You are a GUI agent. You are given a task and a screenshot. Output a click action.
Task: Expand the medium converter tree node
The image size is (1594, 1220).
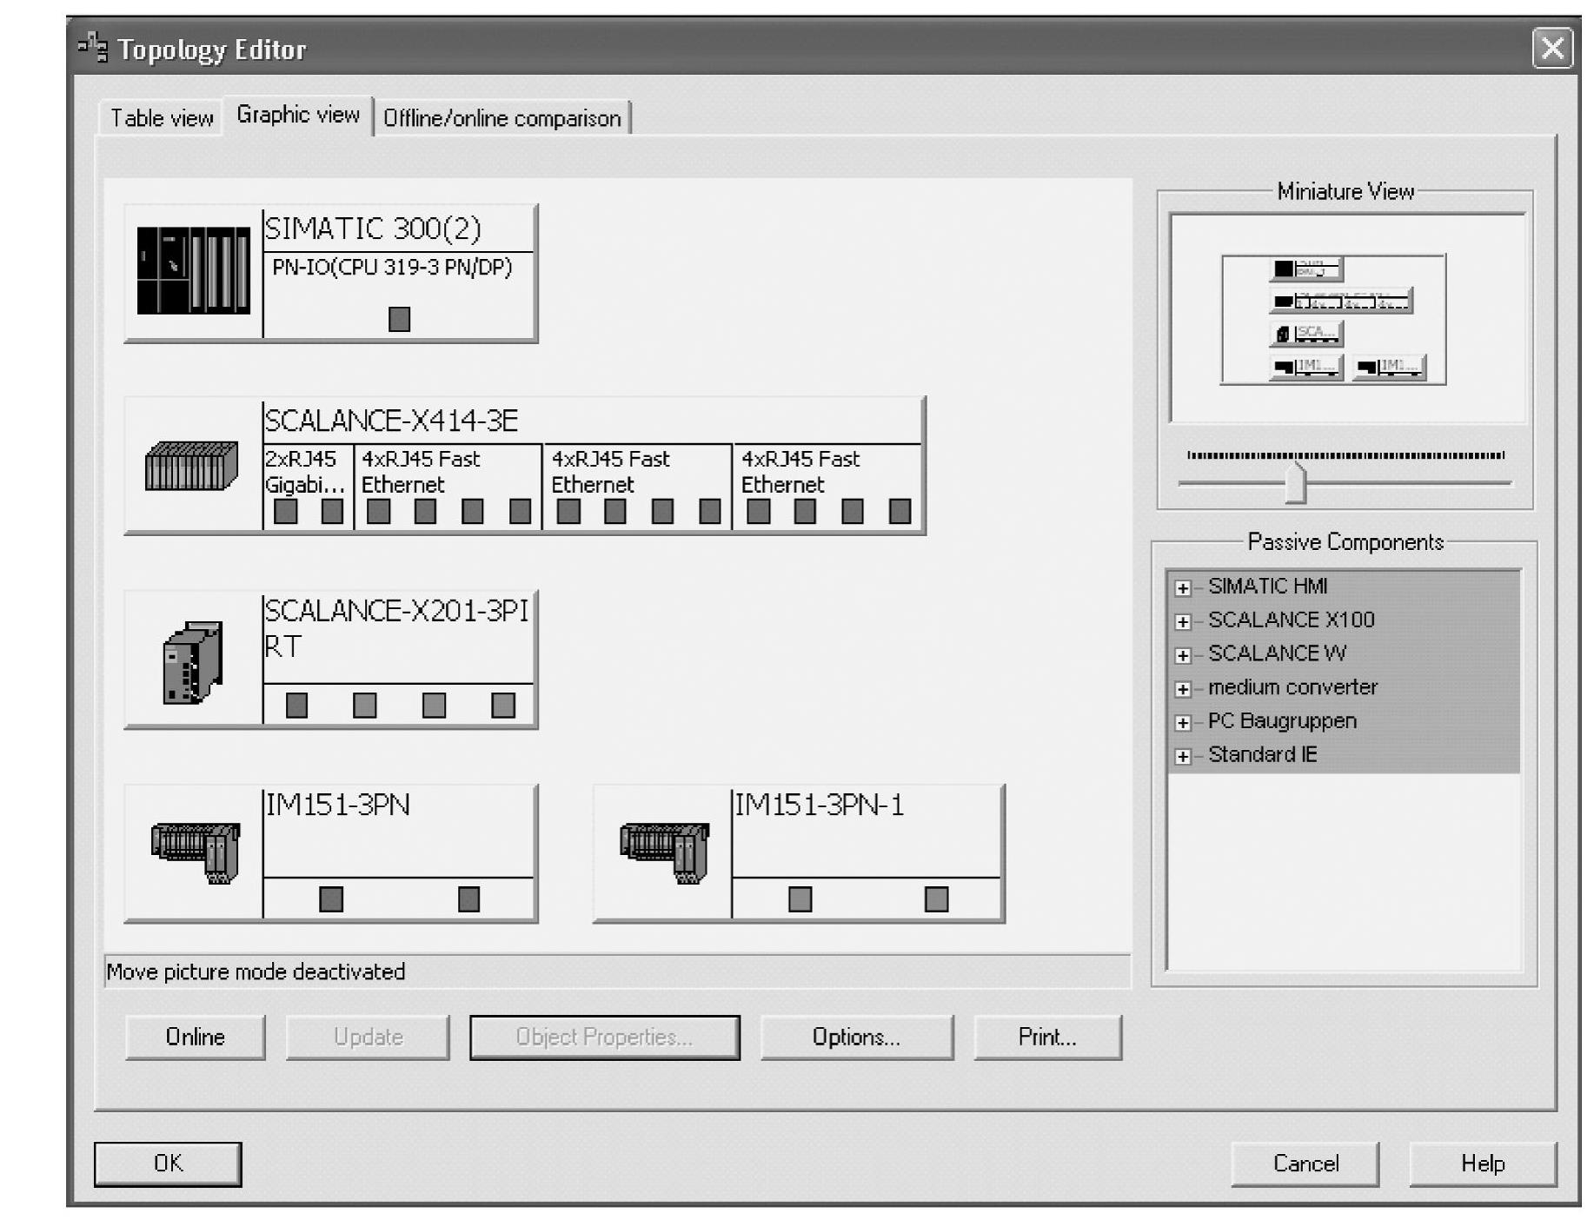tap(1182, 689)
